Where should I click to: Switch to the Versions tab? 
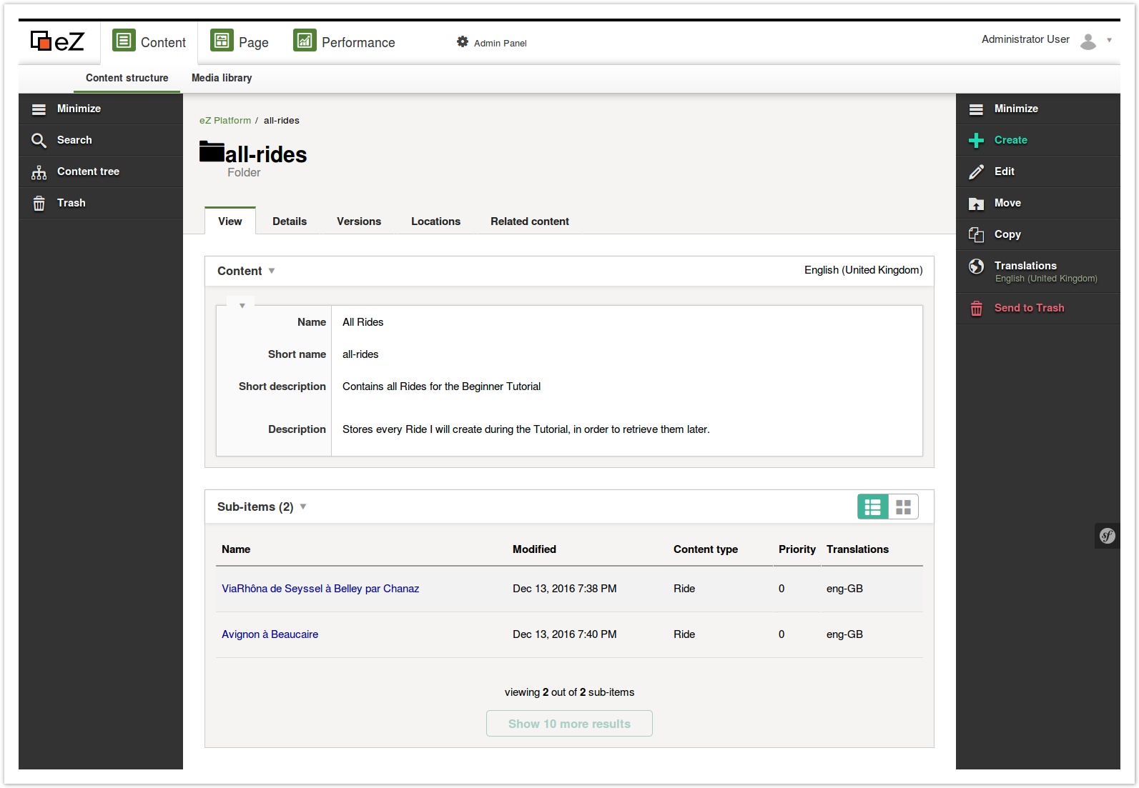(x=358, y=221)
